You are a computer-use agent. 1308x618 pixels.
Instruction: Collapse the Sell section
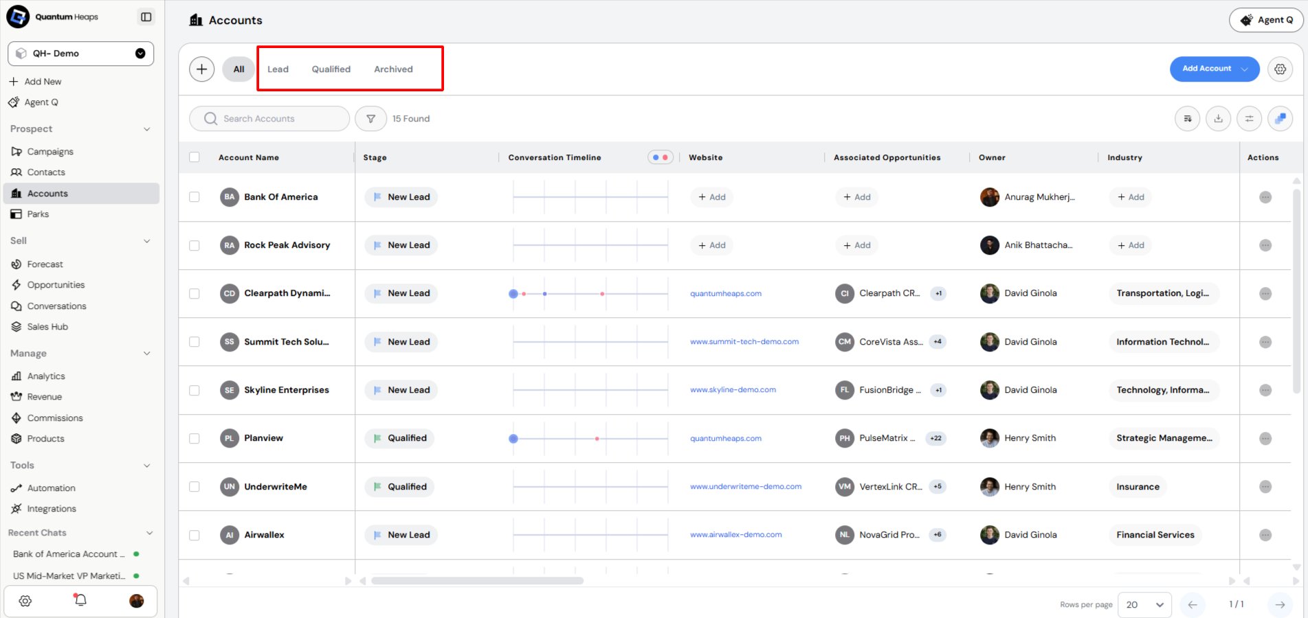[146, 241]
